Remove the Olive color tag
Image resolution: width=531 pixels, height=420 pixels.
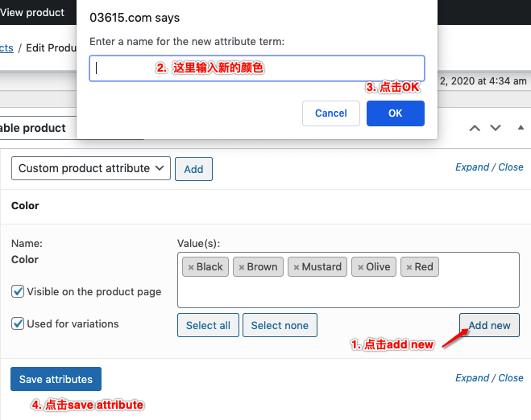(360, 267)
